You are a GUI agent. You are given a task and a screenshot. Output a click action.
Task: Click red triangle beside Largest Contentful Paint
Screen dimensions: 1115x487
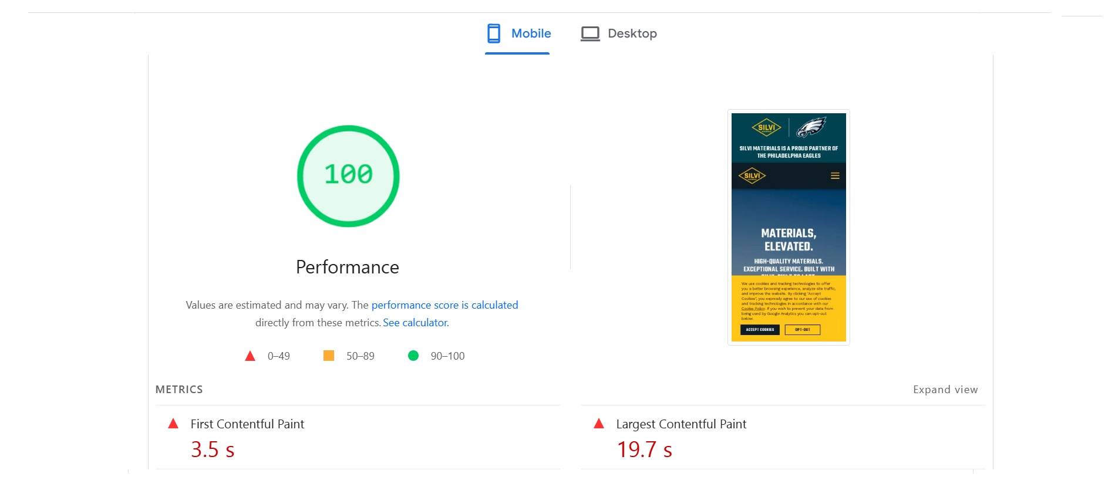pos(599,424)
